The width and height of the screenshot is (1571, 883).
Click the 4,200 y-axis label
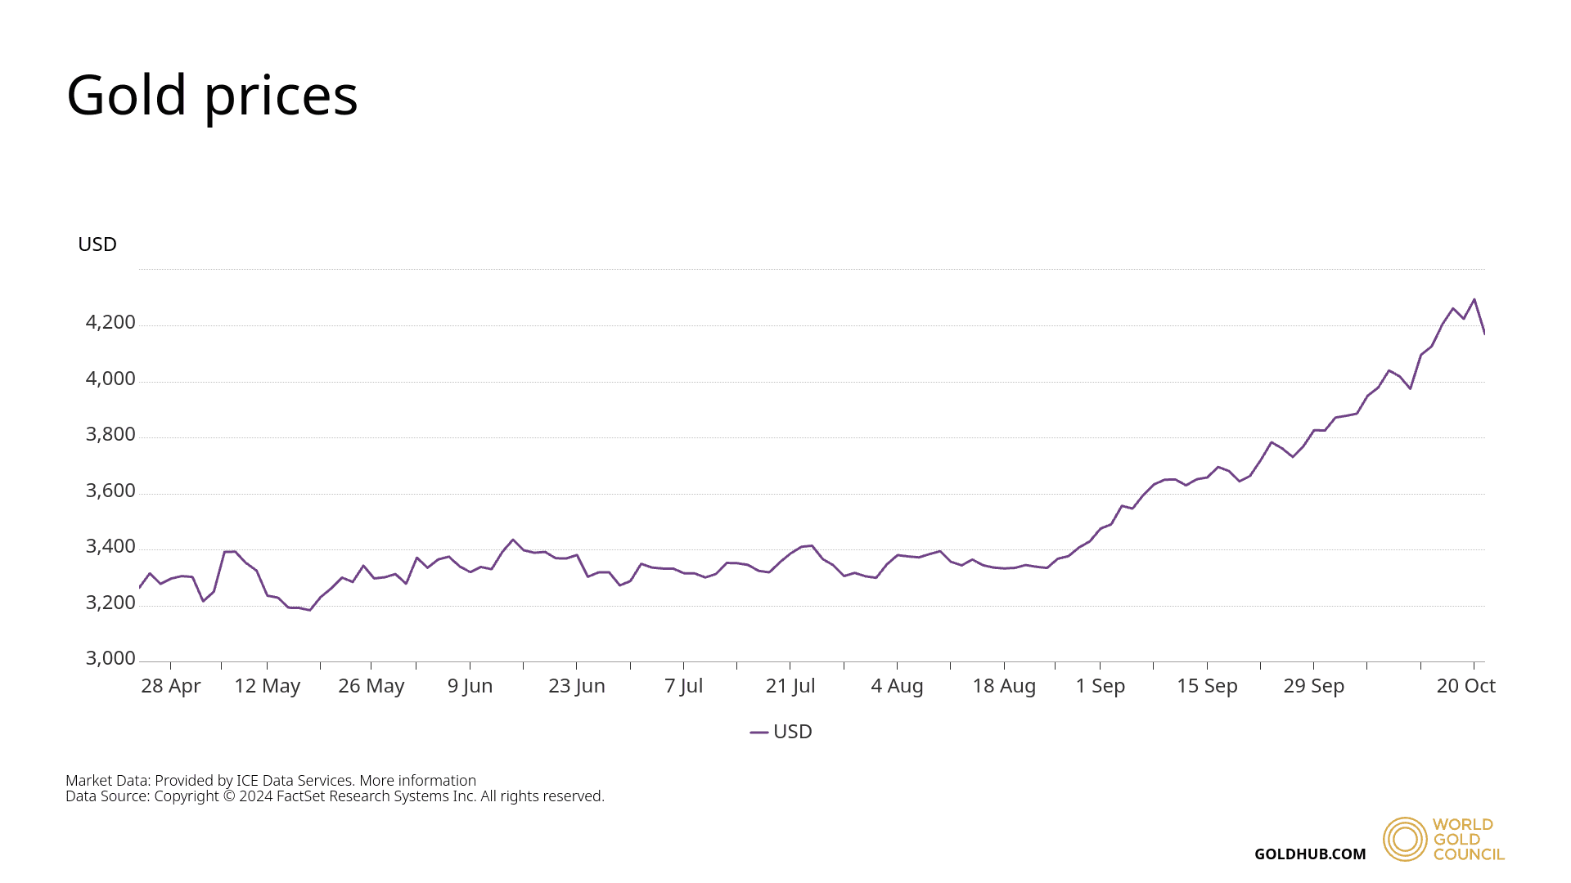(x=110, y=322)
